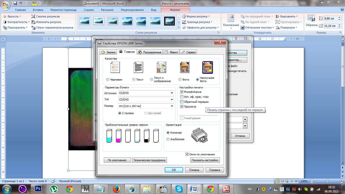Open uTorrent from the taskbar
This screenshot has height=194, width=345.
click(x=54, y=189)
